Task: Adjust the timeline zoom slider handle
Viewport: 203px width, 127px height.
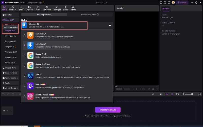Action: [x=192, y=94]
